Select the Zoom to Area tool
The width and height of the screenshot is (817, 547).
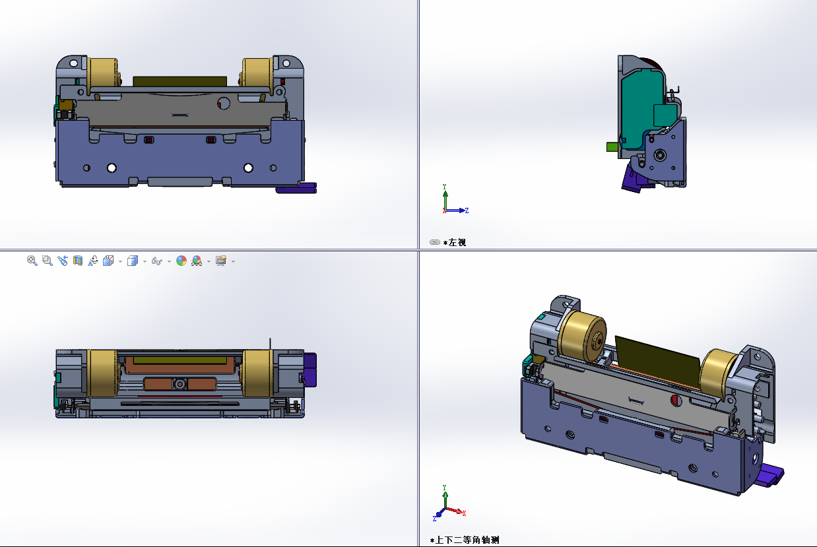47,261
